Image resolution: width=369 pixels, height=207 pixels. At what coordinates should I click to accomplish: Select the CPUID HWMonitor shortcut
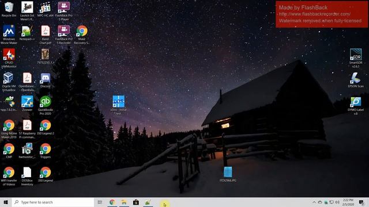9,58
